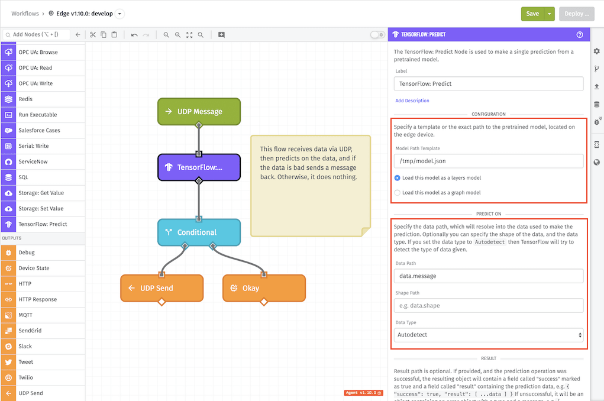This screenshot has width=604, height=401.
Task: Select 'Load this model as a layers model'
Action: tap(438, 178)
